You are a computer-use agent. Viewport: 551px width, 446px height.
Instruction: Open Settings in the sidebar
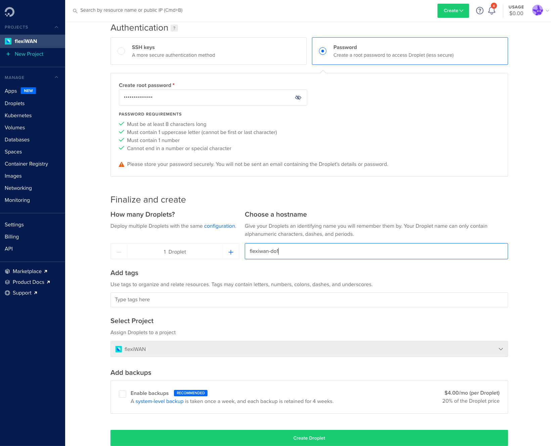click(14, 225)
